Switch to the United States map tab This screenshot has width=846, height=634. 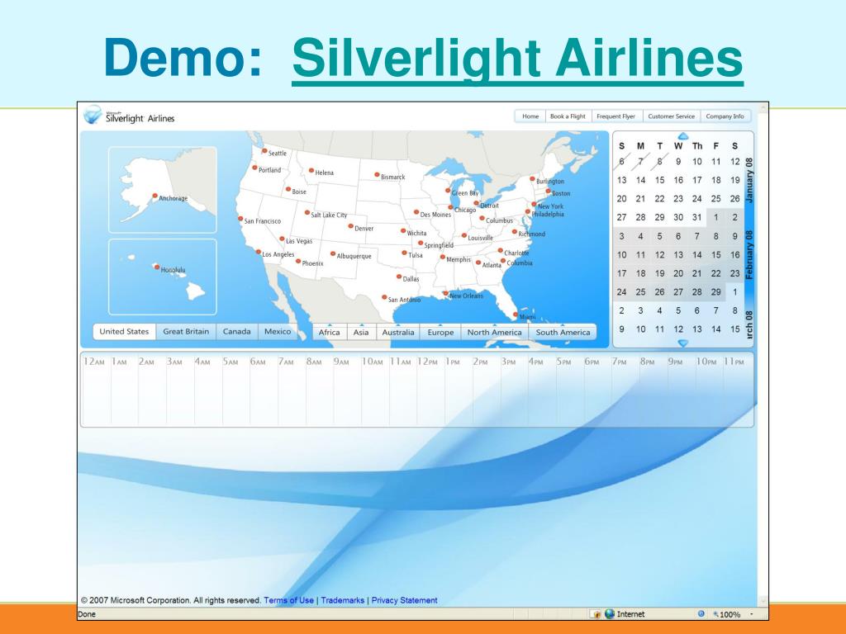coord(124,332)
